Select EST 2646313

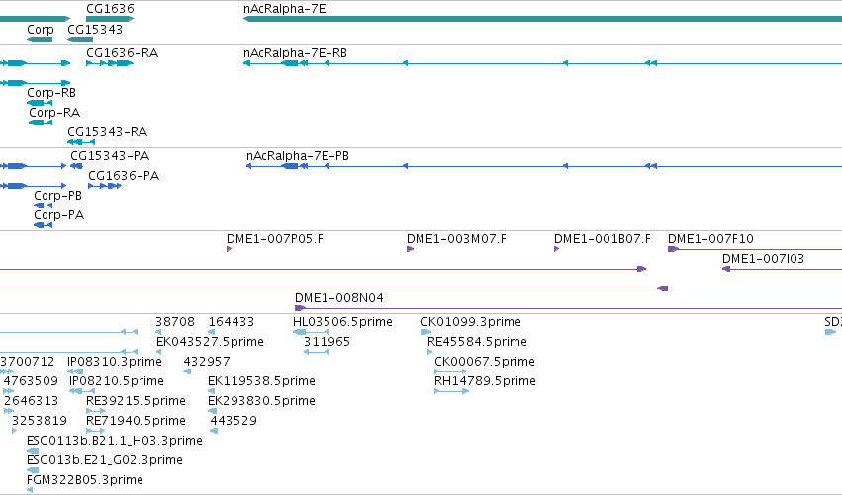click(x=9, y=411)
